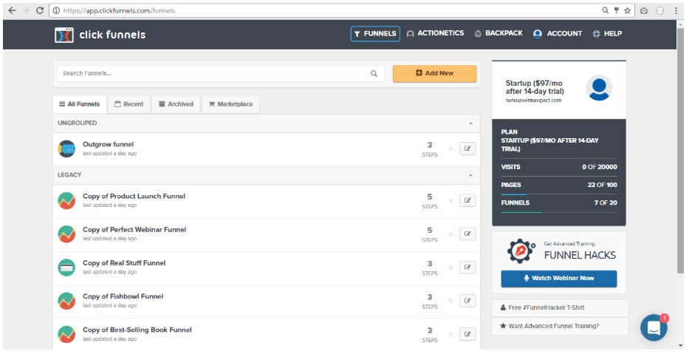Click the VISITS 0 OF 20000 value
This screenshot has height=357, width=692.
pos(600,167)
